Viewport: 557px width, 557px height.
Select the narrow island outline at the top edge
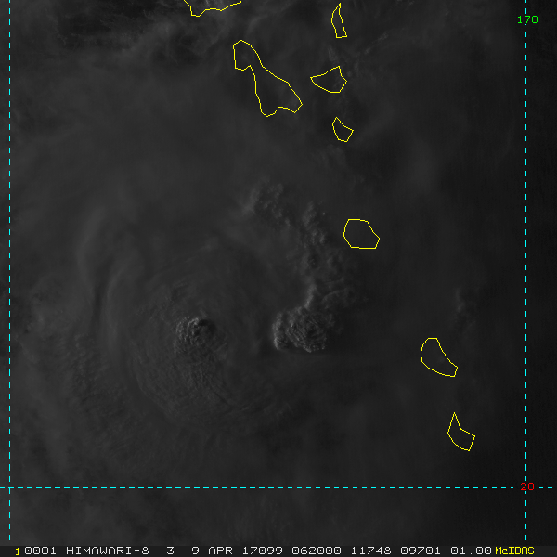coord(340,21)
